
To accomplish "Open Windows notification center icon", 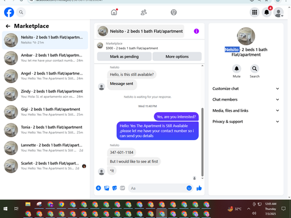I will 283,209.
